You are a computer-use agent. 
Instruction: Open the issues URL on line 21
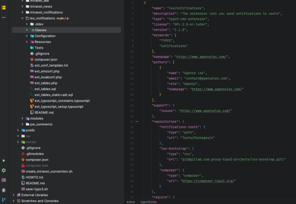[205, 111]
